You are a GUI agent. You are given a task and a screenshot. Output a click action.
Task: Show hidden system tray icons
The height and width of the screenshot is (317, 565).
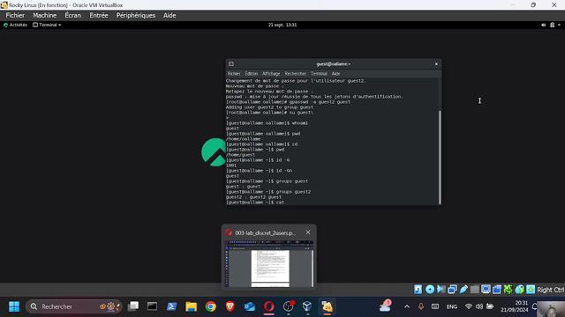407,306
